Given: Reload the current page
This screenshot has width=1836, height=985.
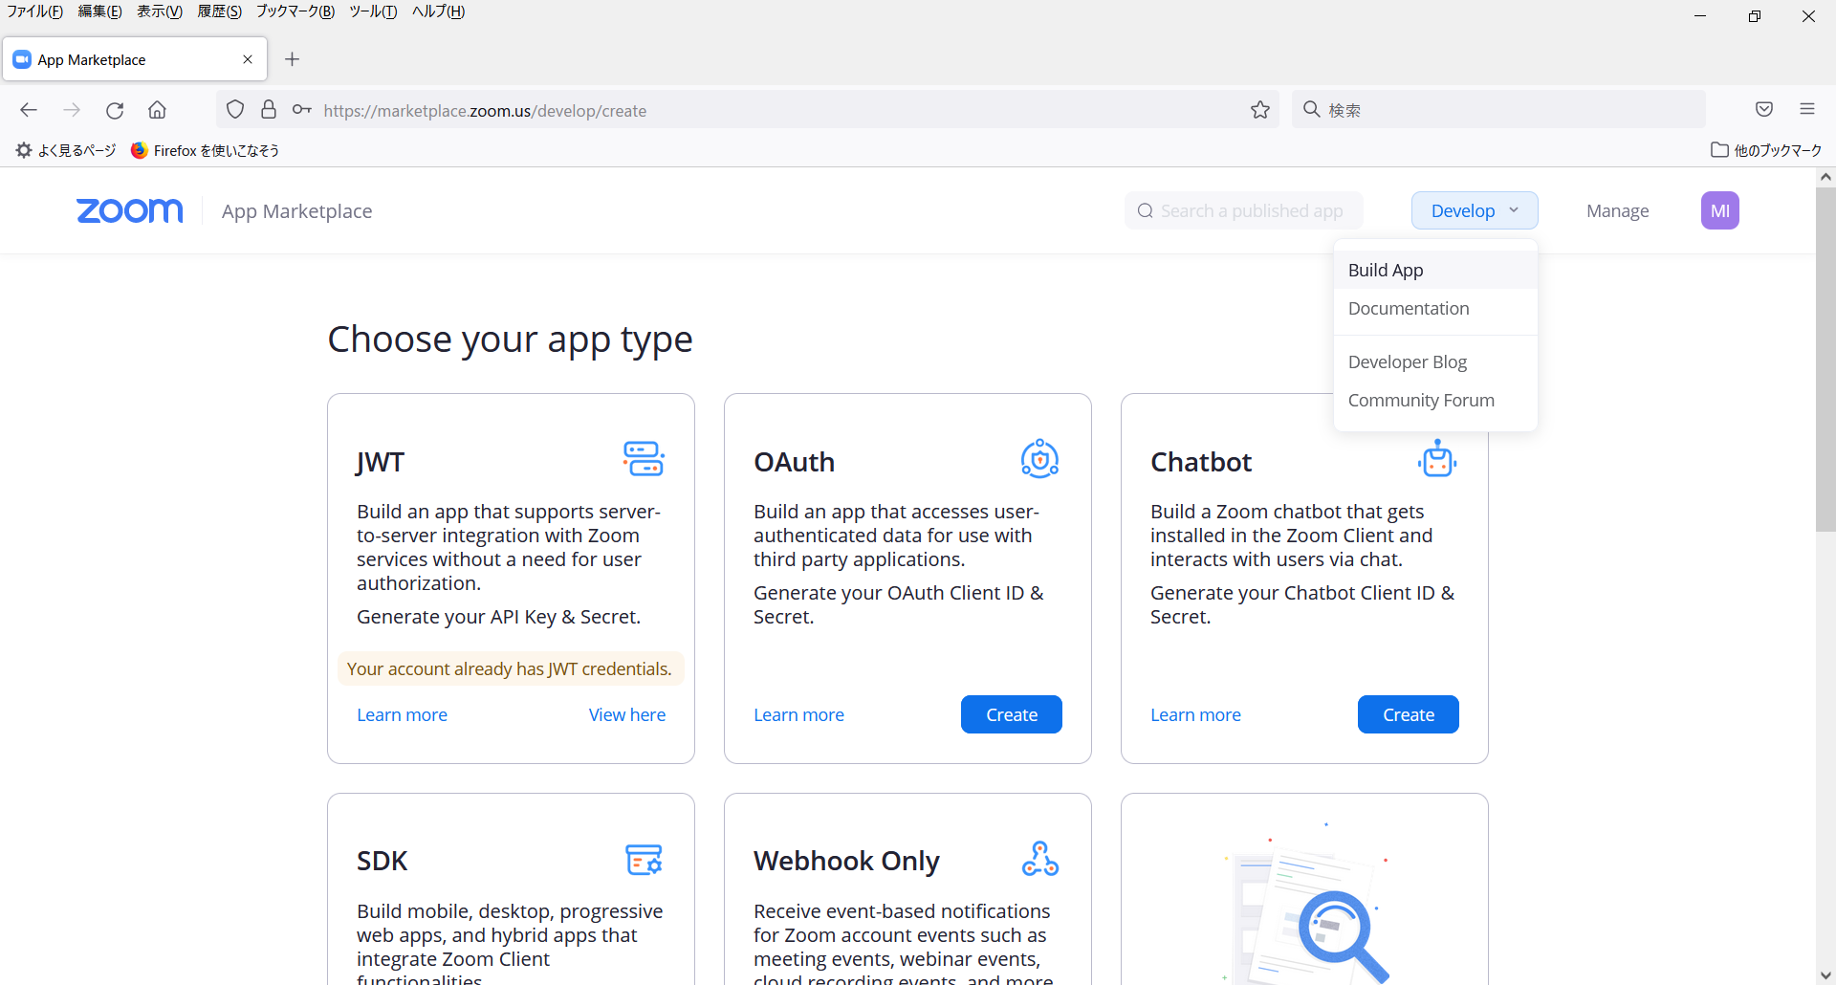Looking at the screenshot, I should pos(115,109).
